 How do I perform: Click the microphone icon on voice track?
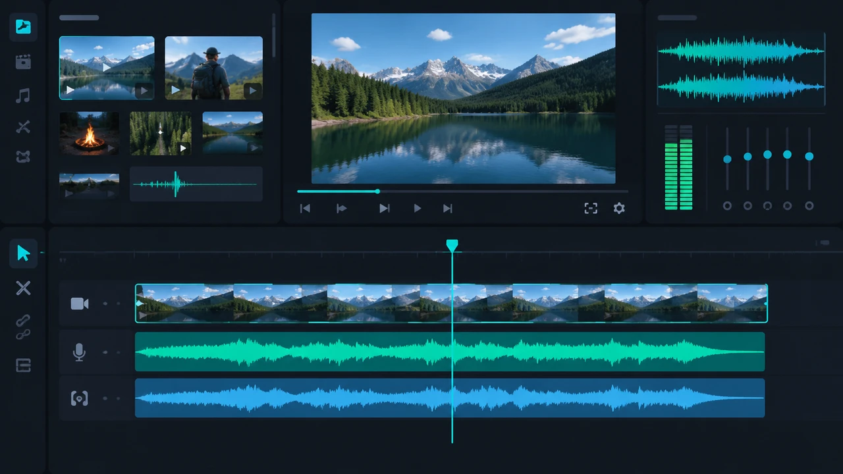79,352
